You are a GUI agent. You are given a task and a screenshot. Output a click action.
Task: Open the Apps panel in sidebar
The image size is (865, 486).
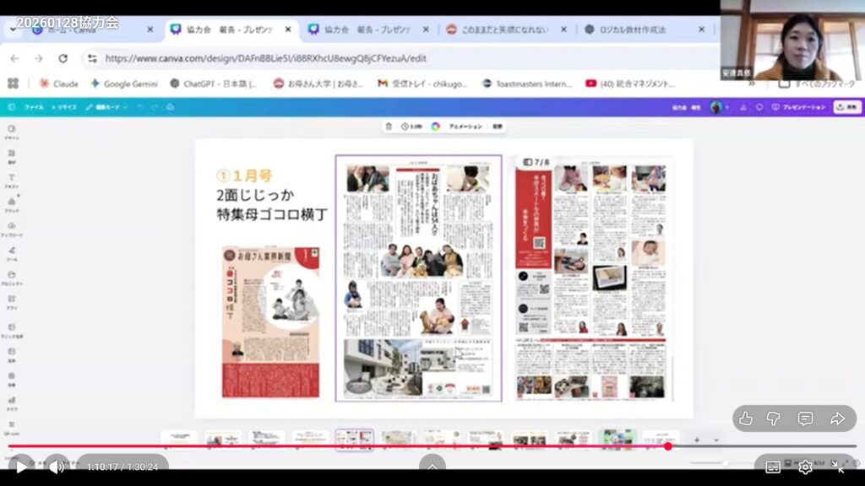[x=12, y=301]
